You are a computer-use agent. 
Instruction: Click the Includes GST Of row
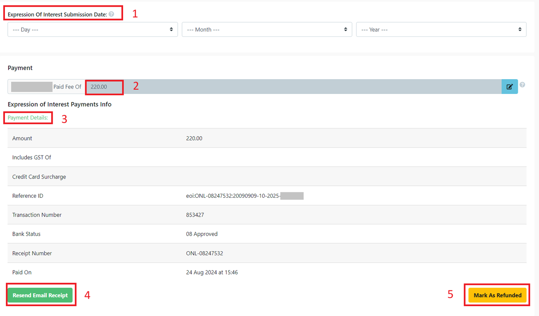click(31, 157)
